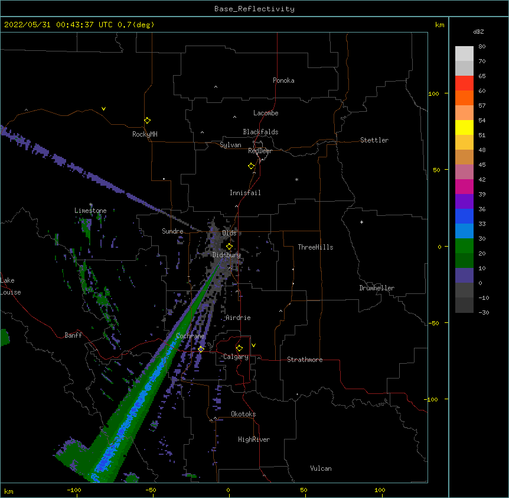Screen dimensions: 509x498
Task: Click the Cochrane city label
Action: 190,336
